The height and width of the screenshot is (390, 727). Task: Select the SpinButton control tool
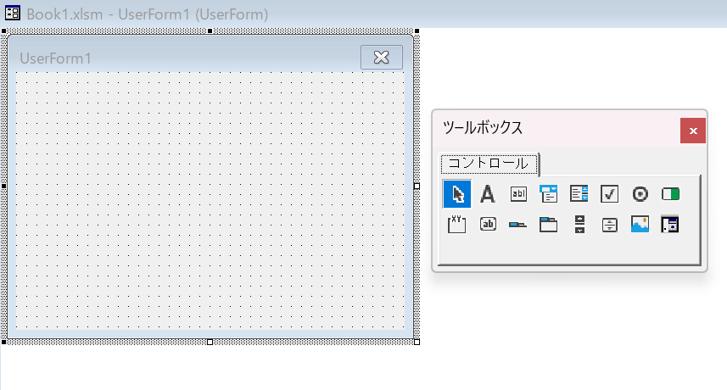(x=610, y=225)
